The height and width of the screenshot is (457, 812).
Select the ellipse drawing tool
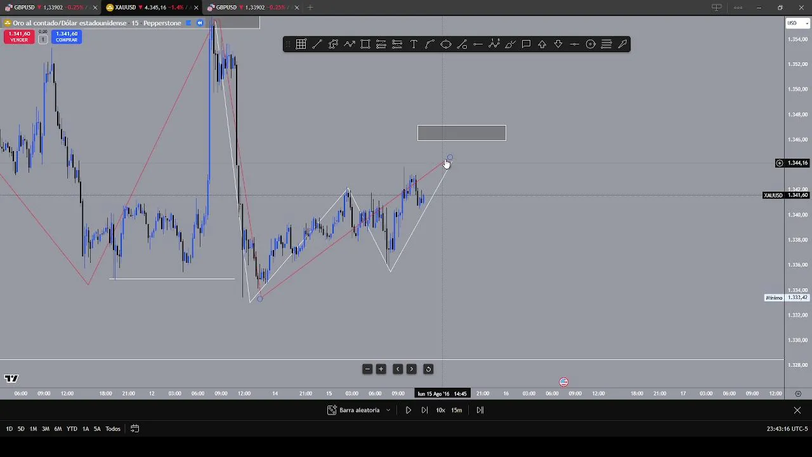coord(446,44)
